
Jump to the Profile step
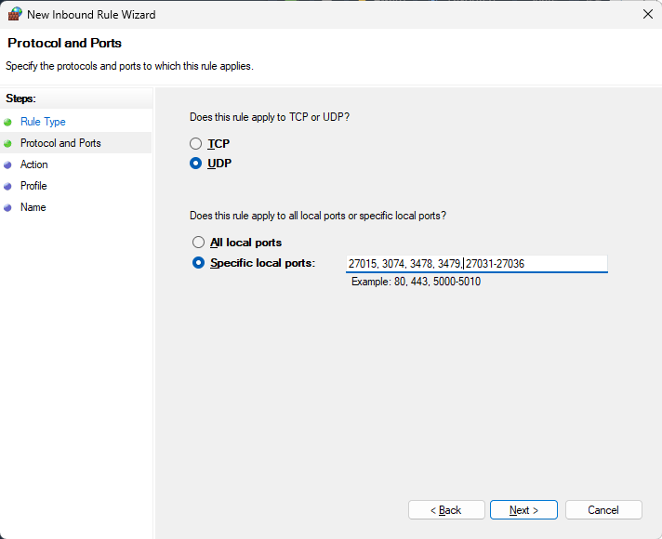coord(33,186)
